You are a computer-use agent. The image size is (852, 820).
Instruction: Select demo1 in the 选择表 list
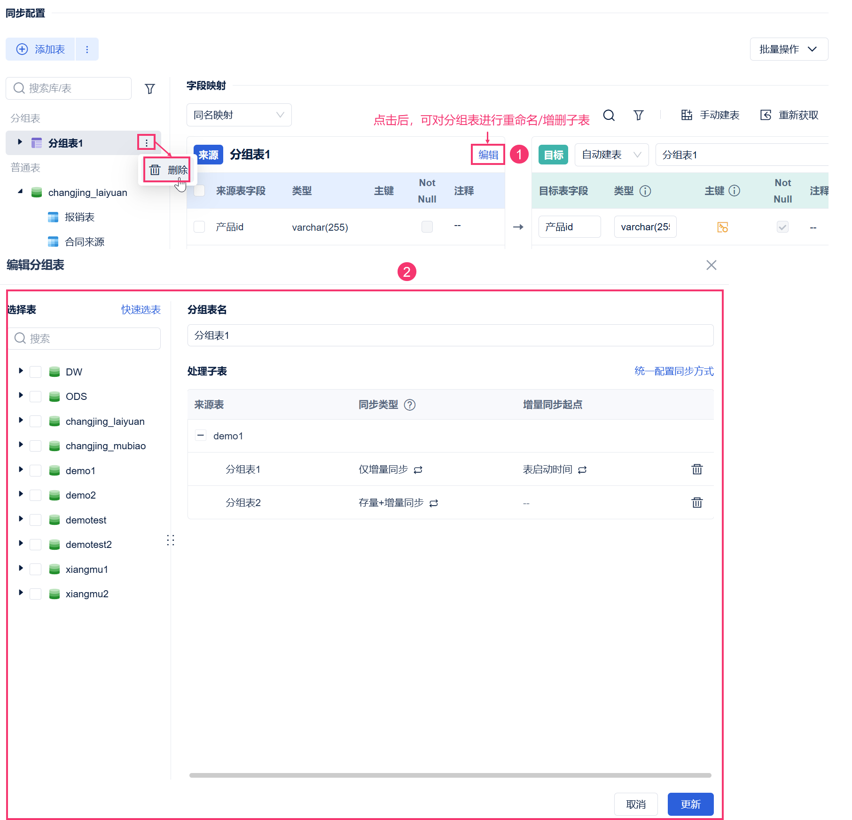(80, 470)
